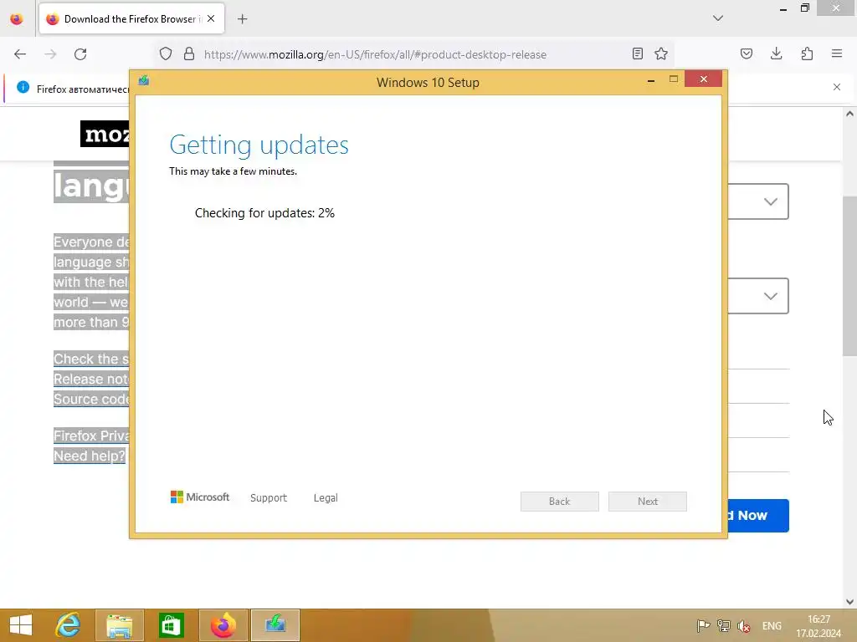Click page scrollbar down arrow
Viewport: 857px width, 642px height.
849,602
